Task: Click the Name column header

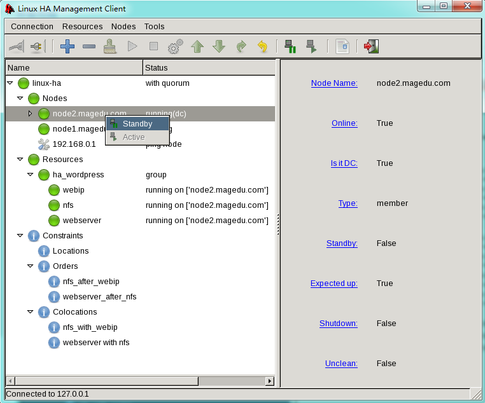Action: [74, 67]
